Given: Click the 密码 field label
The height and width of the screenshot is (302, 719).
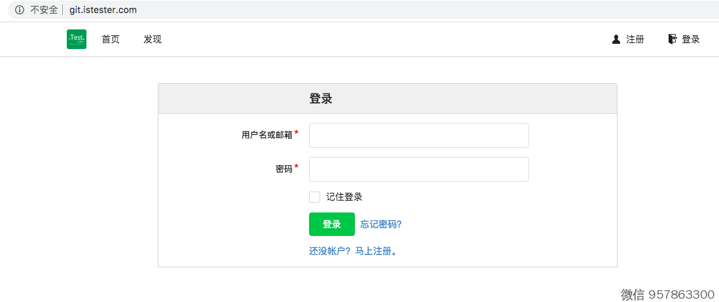Looking at the screenshot, I should [x=284, y=169].
